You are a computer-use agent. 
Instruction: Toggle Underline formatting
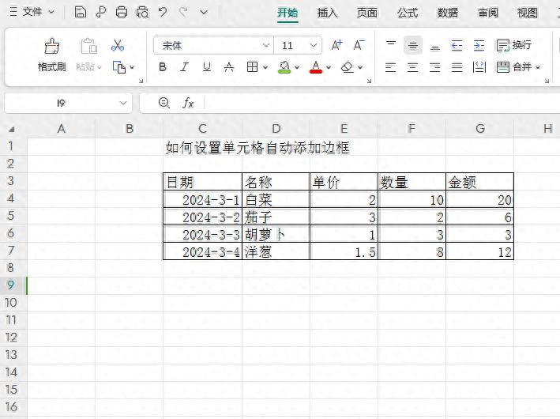pos(207,67)
